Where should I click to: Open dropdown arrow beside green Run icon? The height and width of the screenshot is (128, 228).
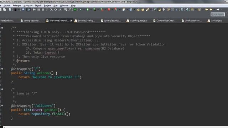91,10
